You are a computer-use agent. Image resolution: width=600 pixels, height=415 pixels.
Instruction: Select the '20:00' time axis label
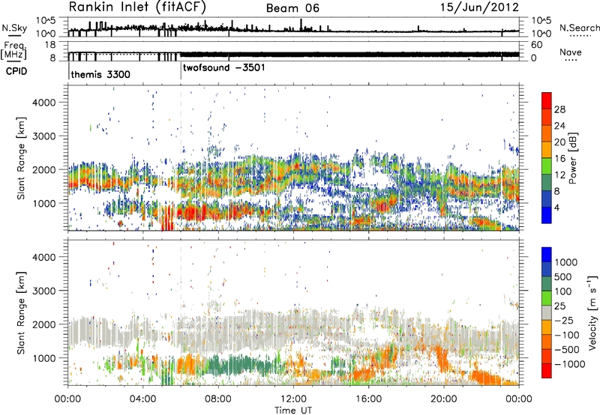[x=443, y=399]
